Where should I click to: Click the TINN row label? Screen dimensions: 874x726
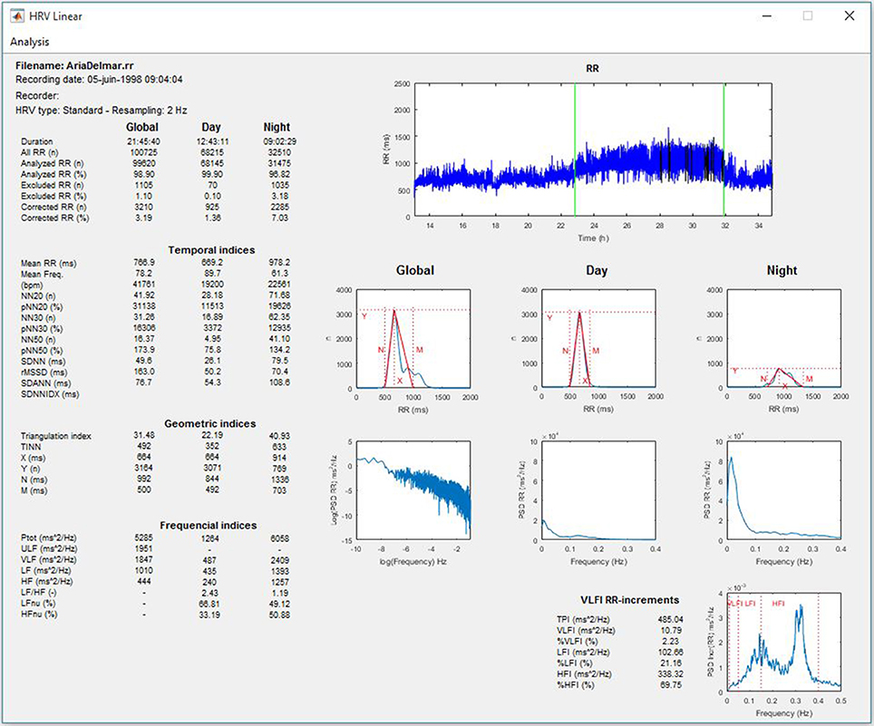coord(31,447)
